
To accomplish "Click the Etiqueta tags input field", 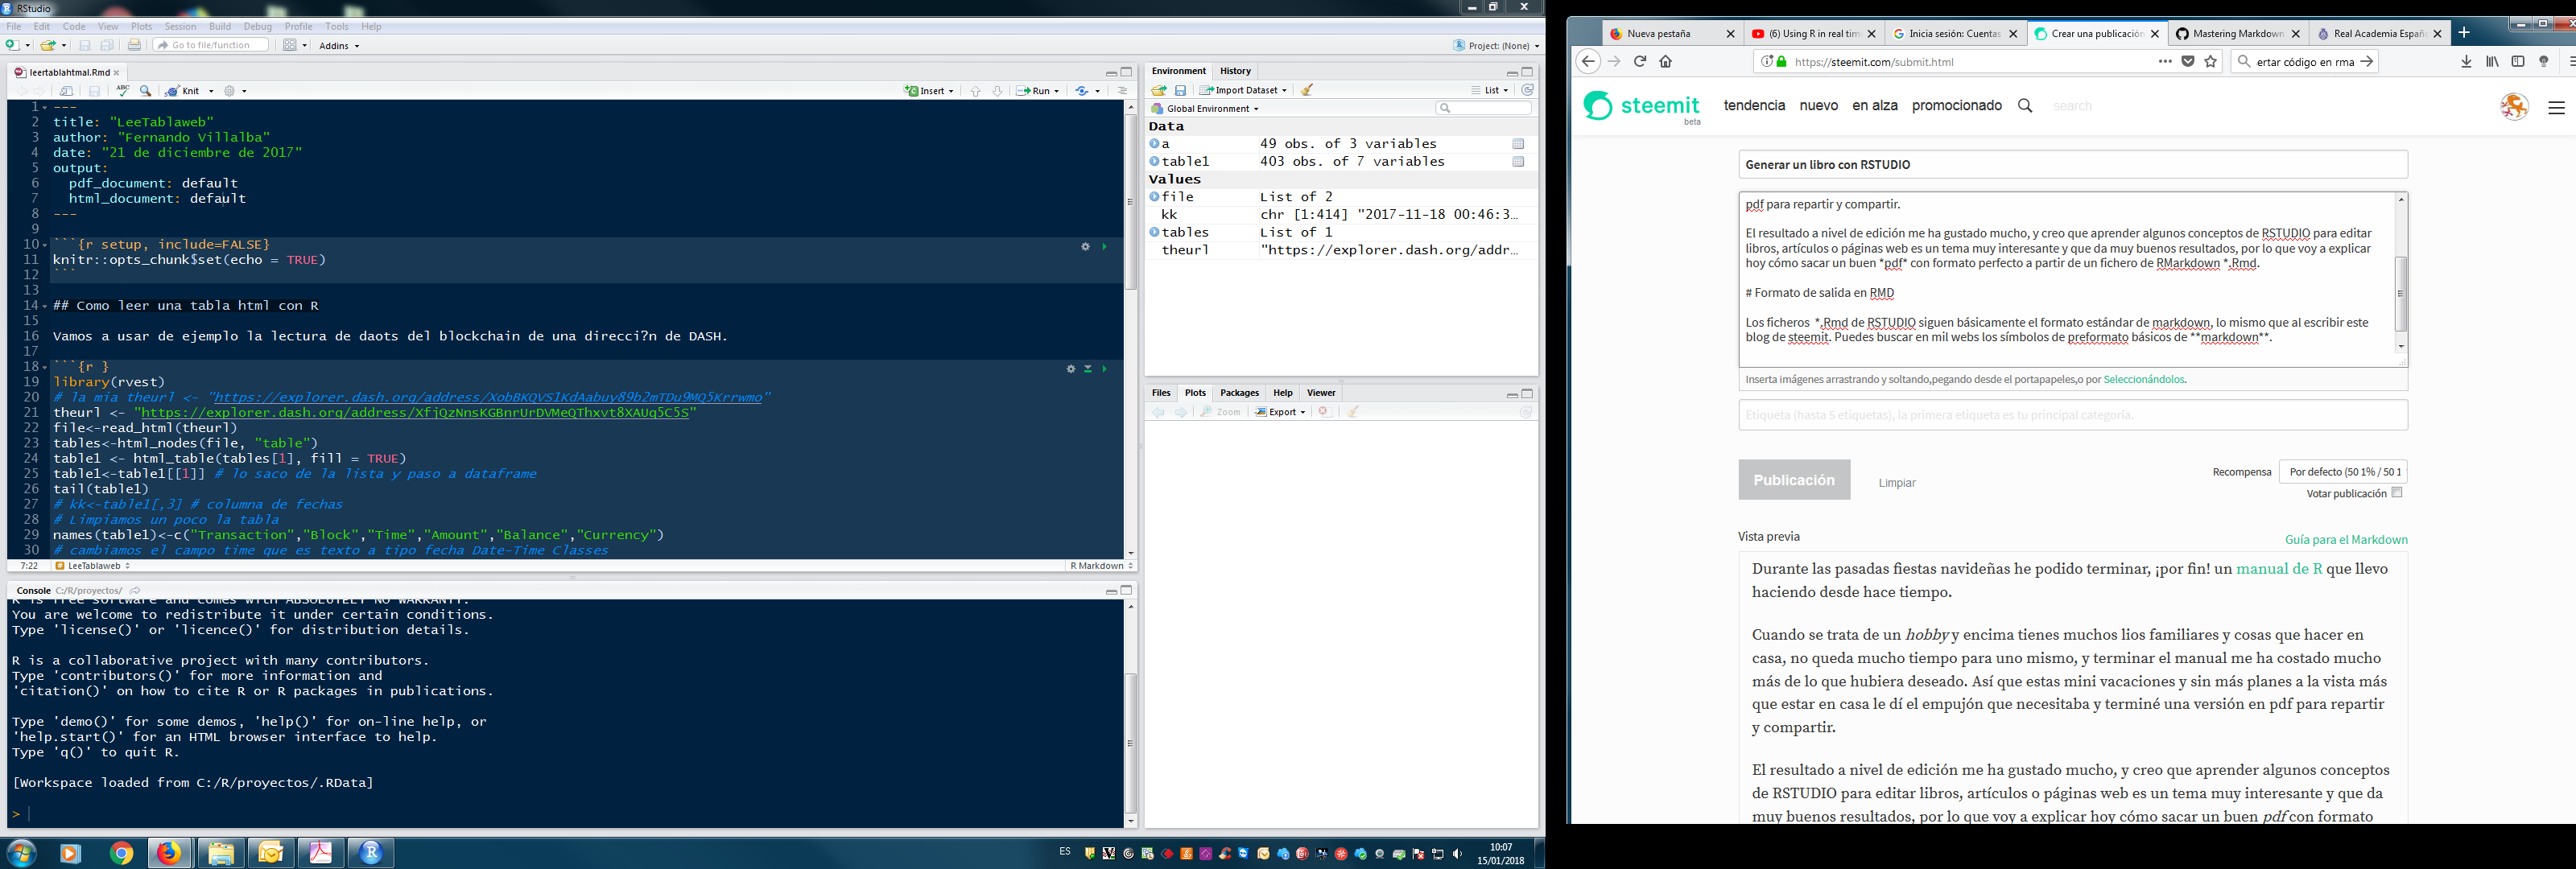I will click(2072, 415).
